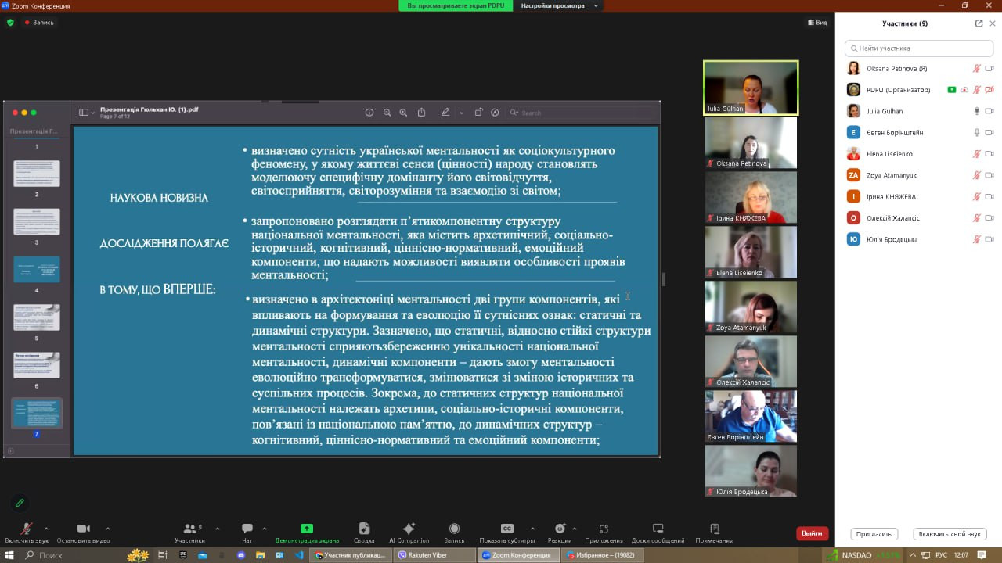Click the PDF share icon
1002x563 pixels.
(422, 113)
